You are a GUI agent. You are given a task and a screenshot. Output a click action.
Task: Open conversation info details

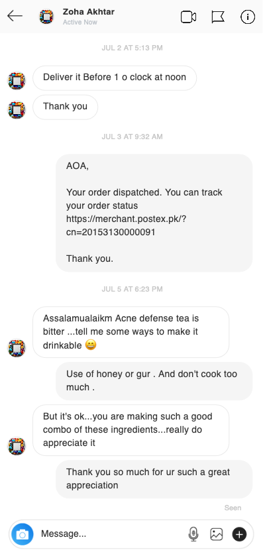(248, 17)
